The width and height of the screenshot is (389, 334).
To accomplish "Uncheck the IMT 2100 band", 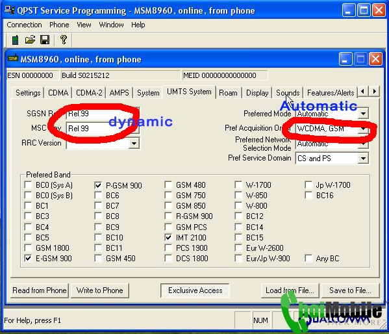I will pyautogui.click(x=168, y=237).
